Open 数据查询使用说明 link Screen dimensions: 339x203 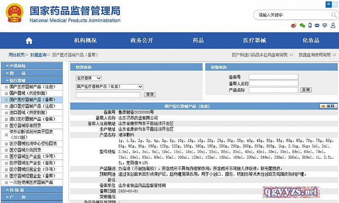[x=314, y=55]
